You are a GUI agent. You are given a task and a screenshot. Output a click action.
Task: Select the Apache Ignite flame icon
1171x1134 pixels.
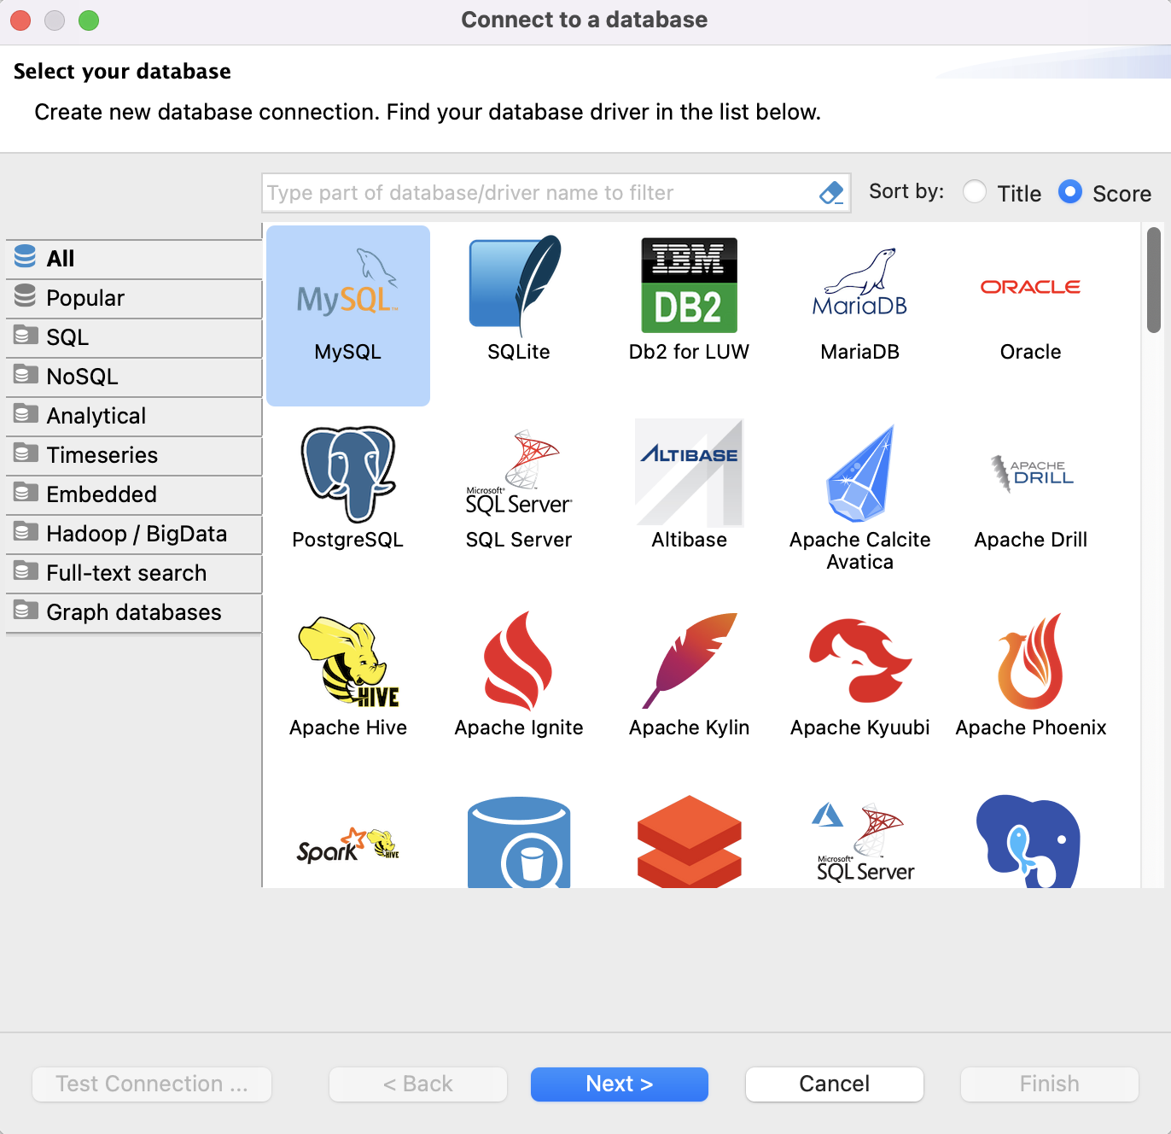[x=518, y=663]
